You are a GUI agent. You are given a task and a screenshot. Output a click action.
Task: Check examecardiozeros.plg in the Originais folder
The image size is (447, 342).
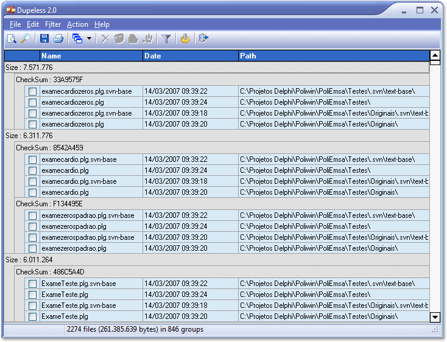32,124
